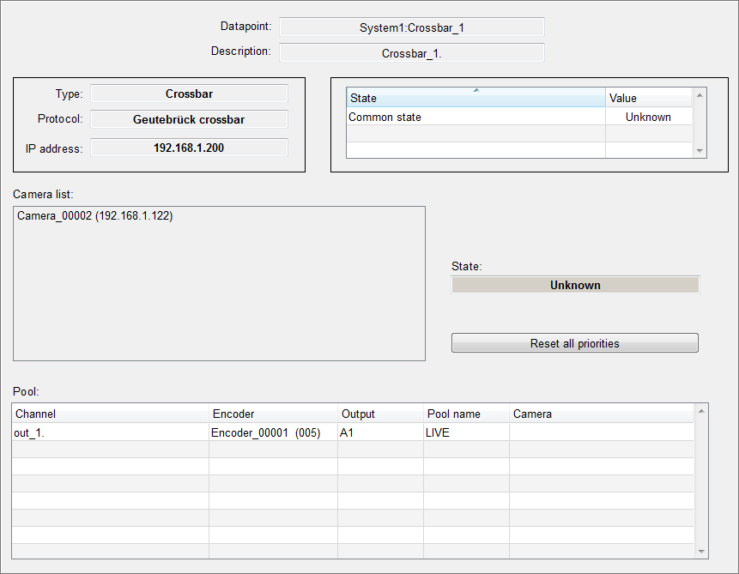Select the out_1. channel row
The height and width of the screenshot is (574, 739).
(x=110, y=432)
